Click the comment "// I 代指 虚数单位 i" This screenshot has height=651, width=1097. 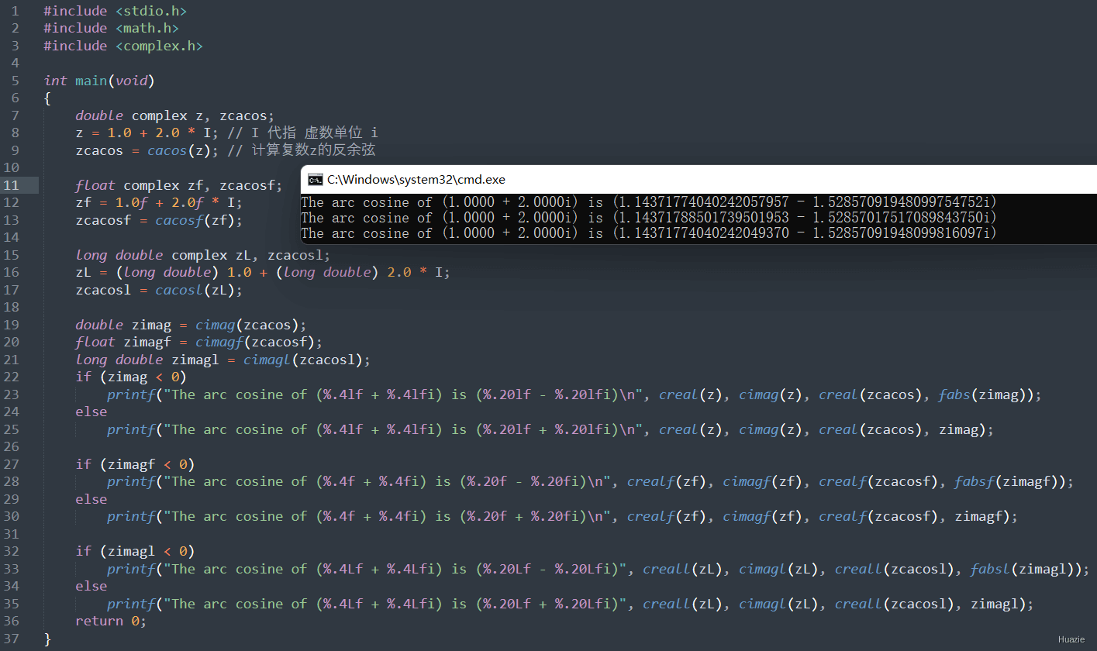(x=303, y=133)
